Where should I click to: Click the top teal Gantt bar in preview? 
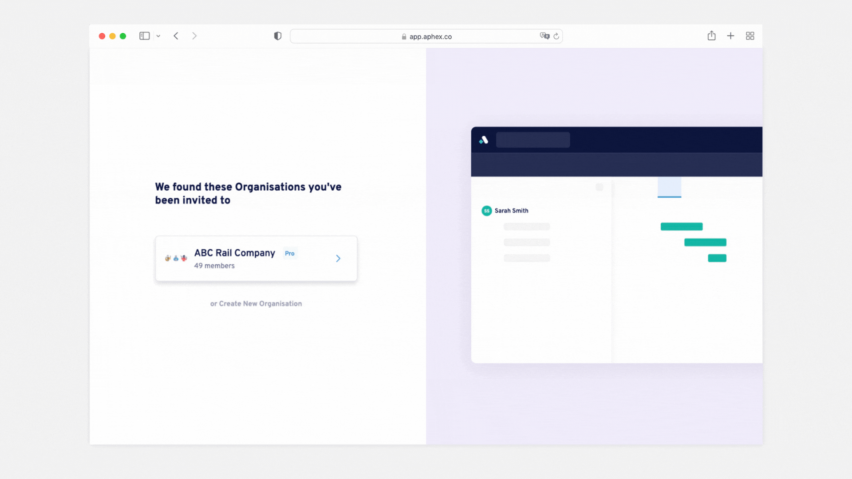[x=682, y=227]
